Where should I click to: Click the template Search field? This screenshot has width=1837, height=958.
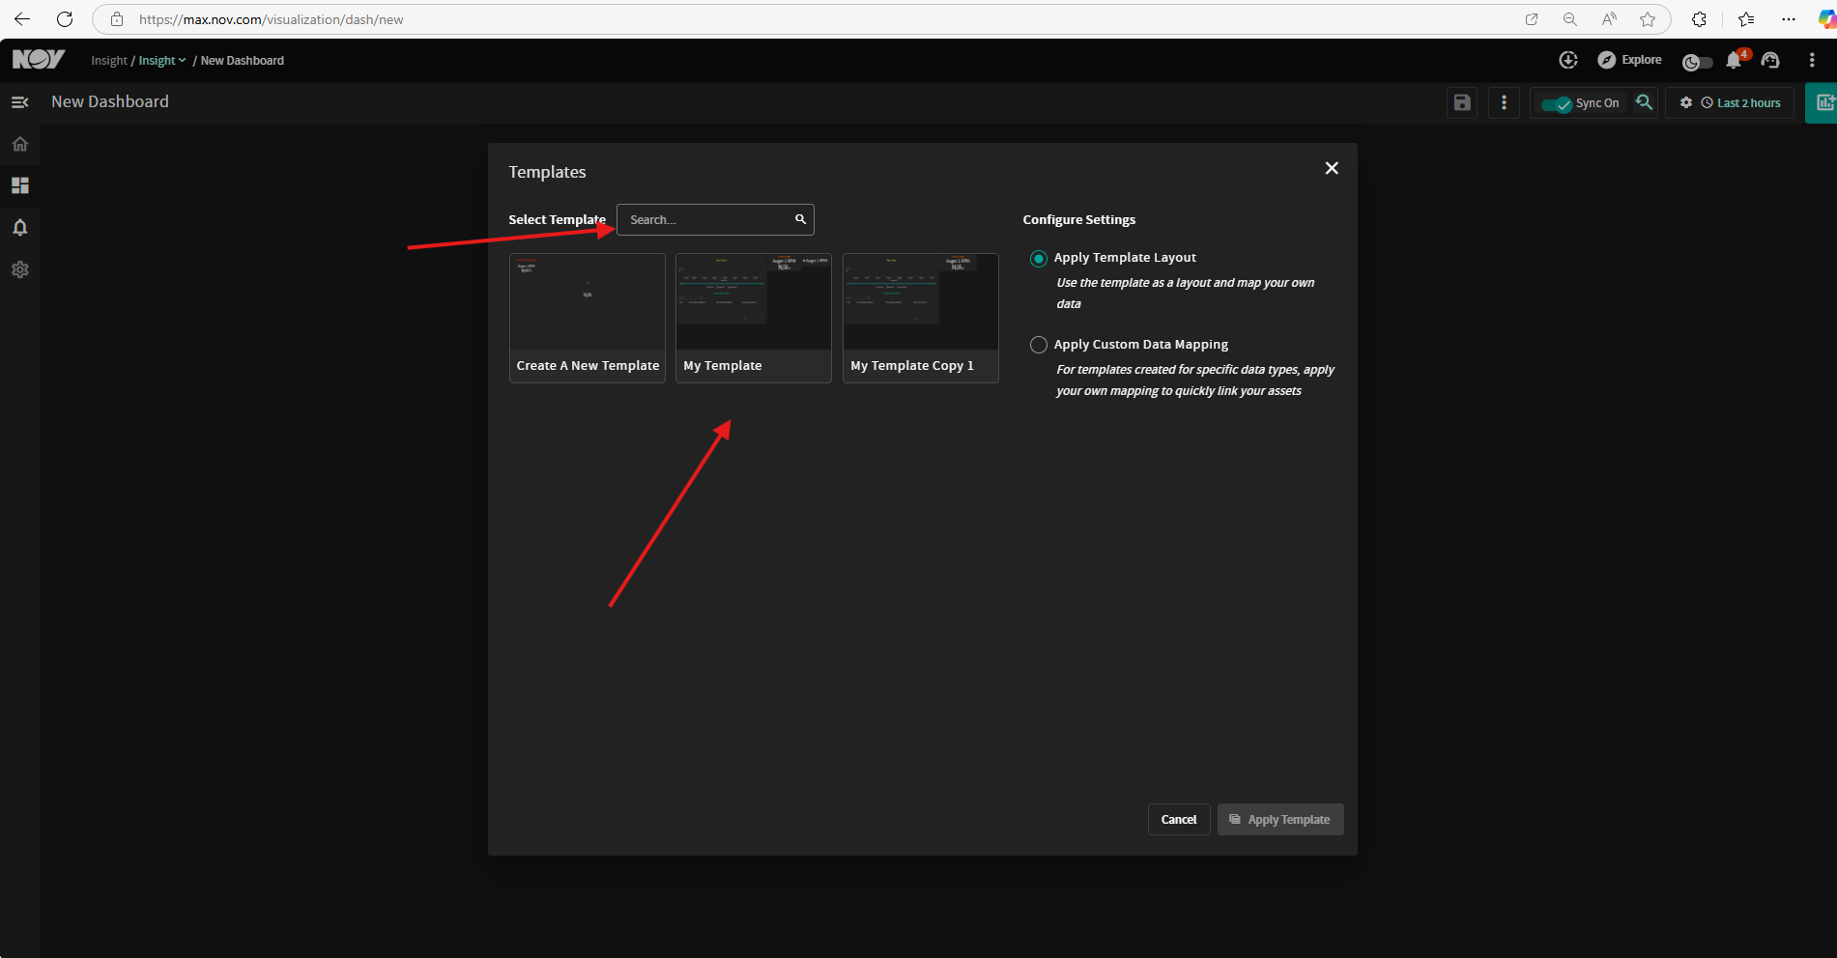(x=715, y=219)
